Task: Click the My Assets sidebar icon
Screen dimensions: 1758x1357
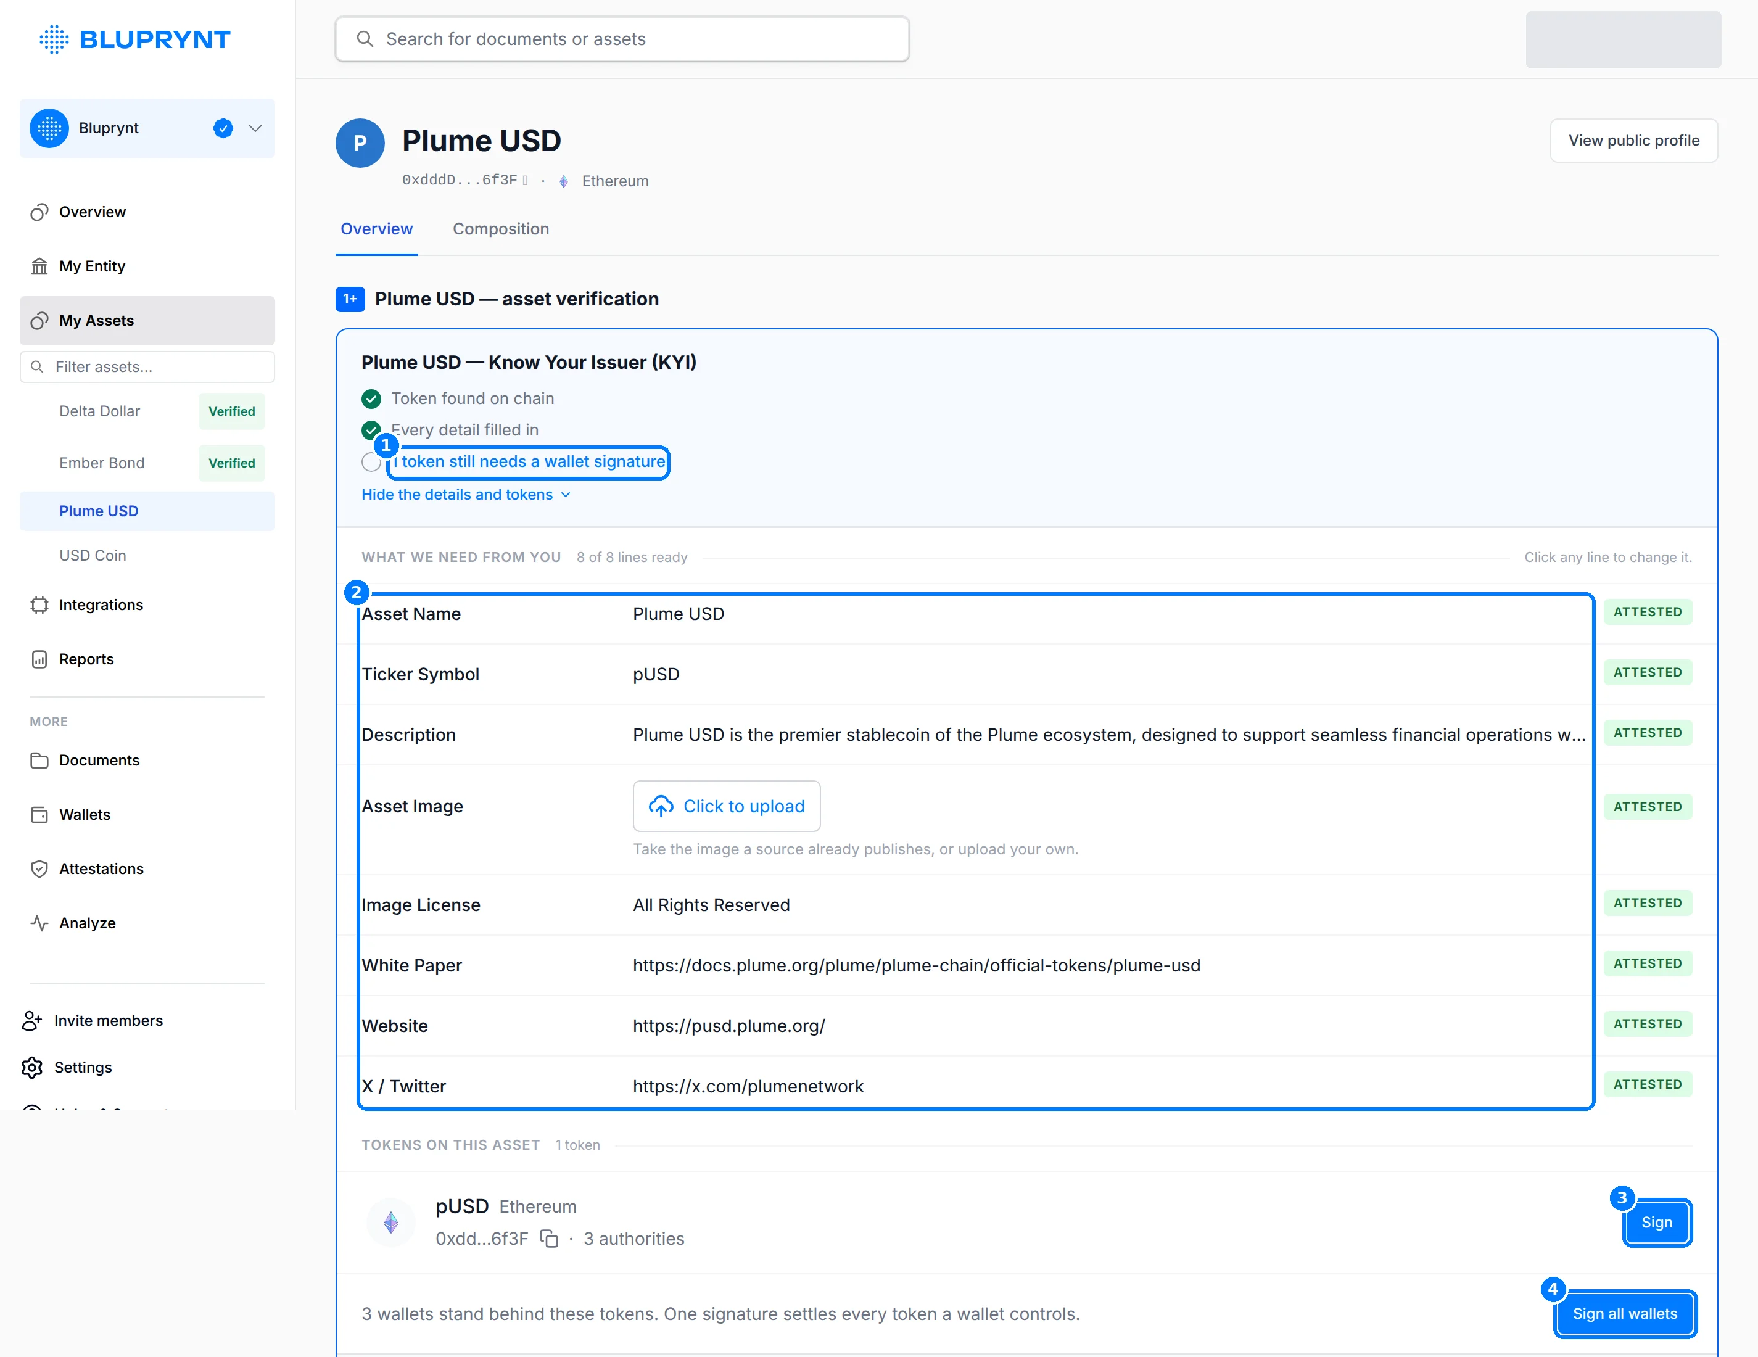Action: [x=39, y=320]
